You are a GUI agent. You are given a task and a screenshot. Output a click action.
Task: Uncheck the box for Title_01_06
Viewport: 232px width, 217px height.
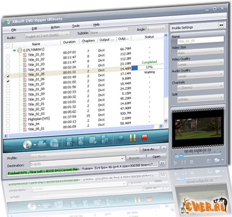[x=8, y=81]
